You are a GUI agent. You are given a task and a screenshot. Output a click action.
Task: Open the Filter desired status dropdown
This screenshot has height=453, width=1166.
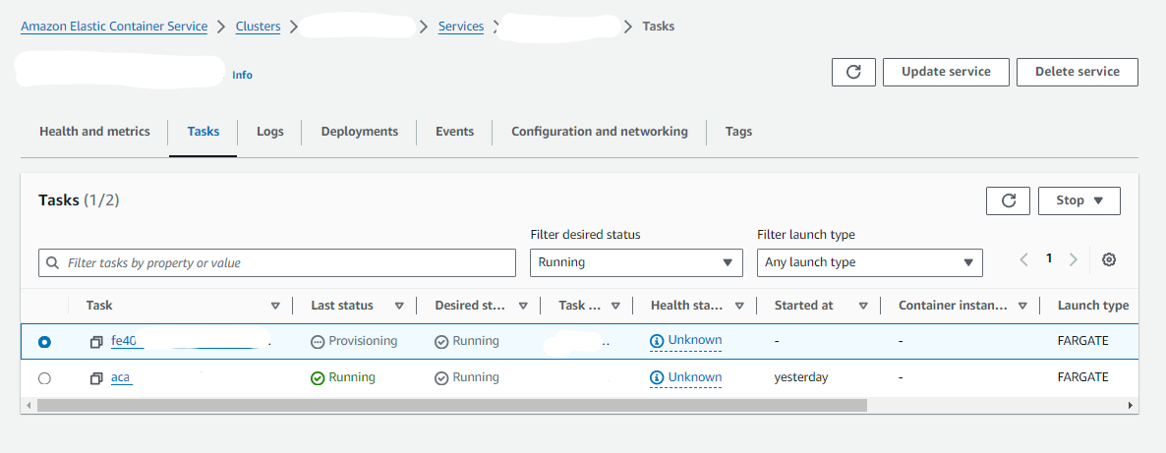pos(636,262)
